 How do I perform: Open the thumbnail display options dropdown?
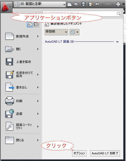coord(74,32)
